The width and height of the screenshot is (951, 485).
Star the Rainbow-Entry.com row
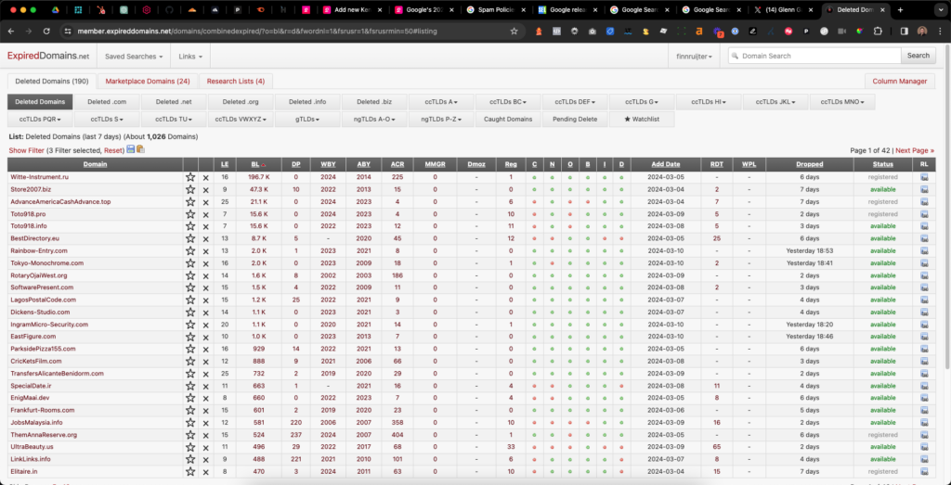[190, 250]
